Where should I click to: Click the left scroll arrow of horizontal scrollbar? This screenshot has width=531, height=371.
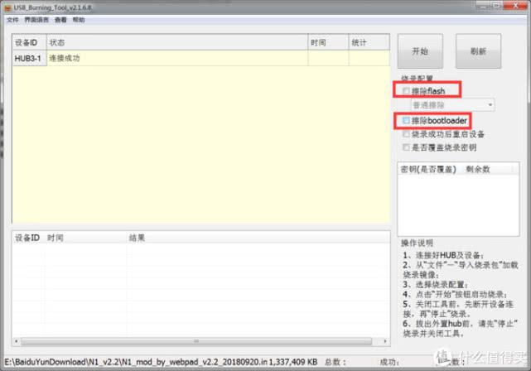17,341
